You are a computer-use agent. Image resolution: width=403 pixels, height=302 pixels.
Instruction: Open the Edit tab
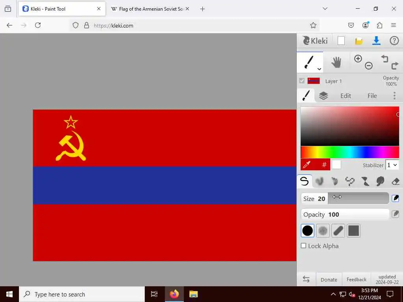(x=346, y=96)
